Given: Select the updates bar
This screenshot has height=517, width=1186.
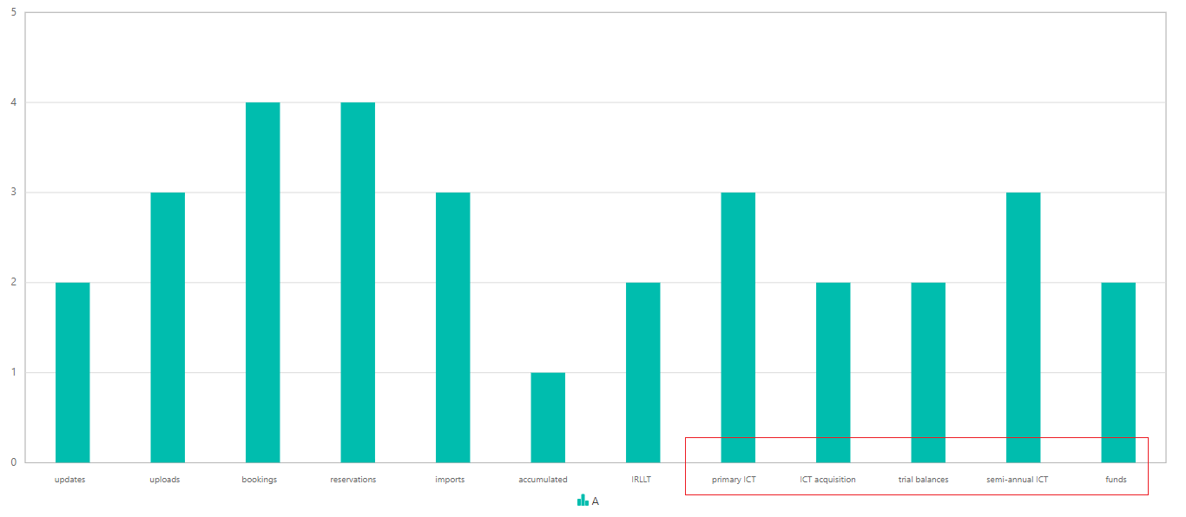Looking at the screenshot, I should pyautogui.click(x=72, y=372).
